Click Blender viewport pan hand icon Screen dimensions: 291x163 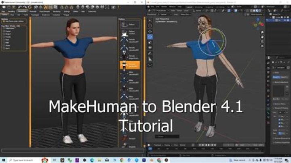click(x=262, y=37)
